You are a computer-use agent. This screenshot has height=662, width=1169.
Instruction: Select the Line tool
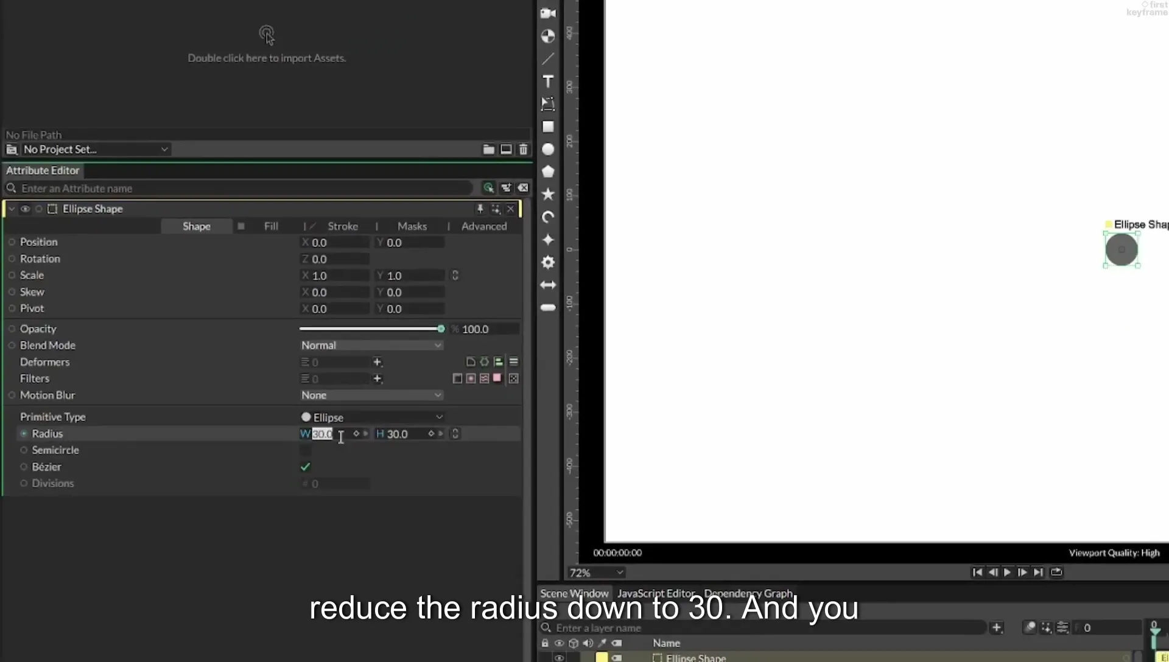pos(548,59)
